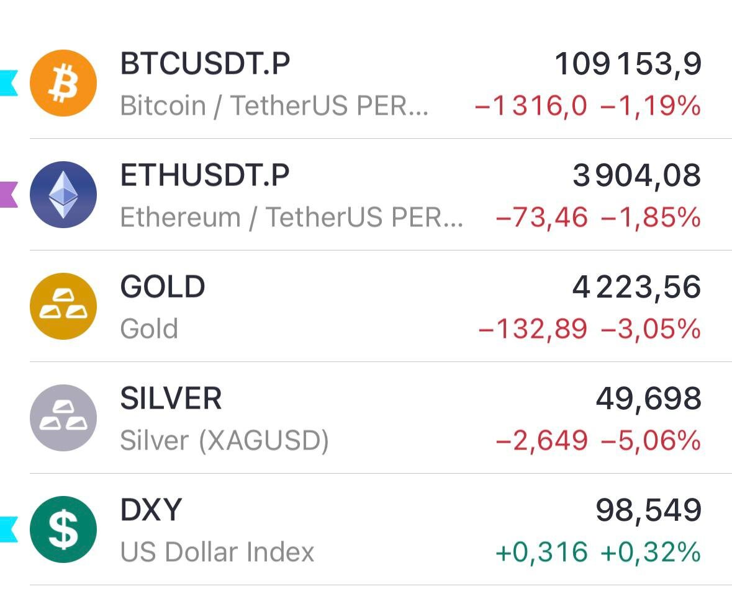
Task: Open the BTCUSDT.P symbol
Action: tap(205, 64)
